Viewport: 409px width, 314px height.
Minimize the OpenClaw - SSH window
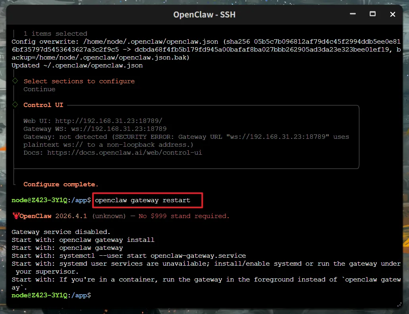coord(353,14)
